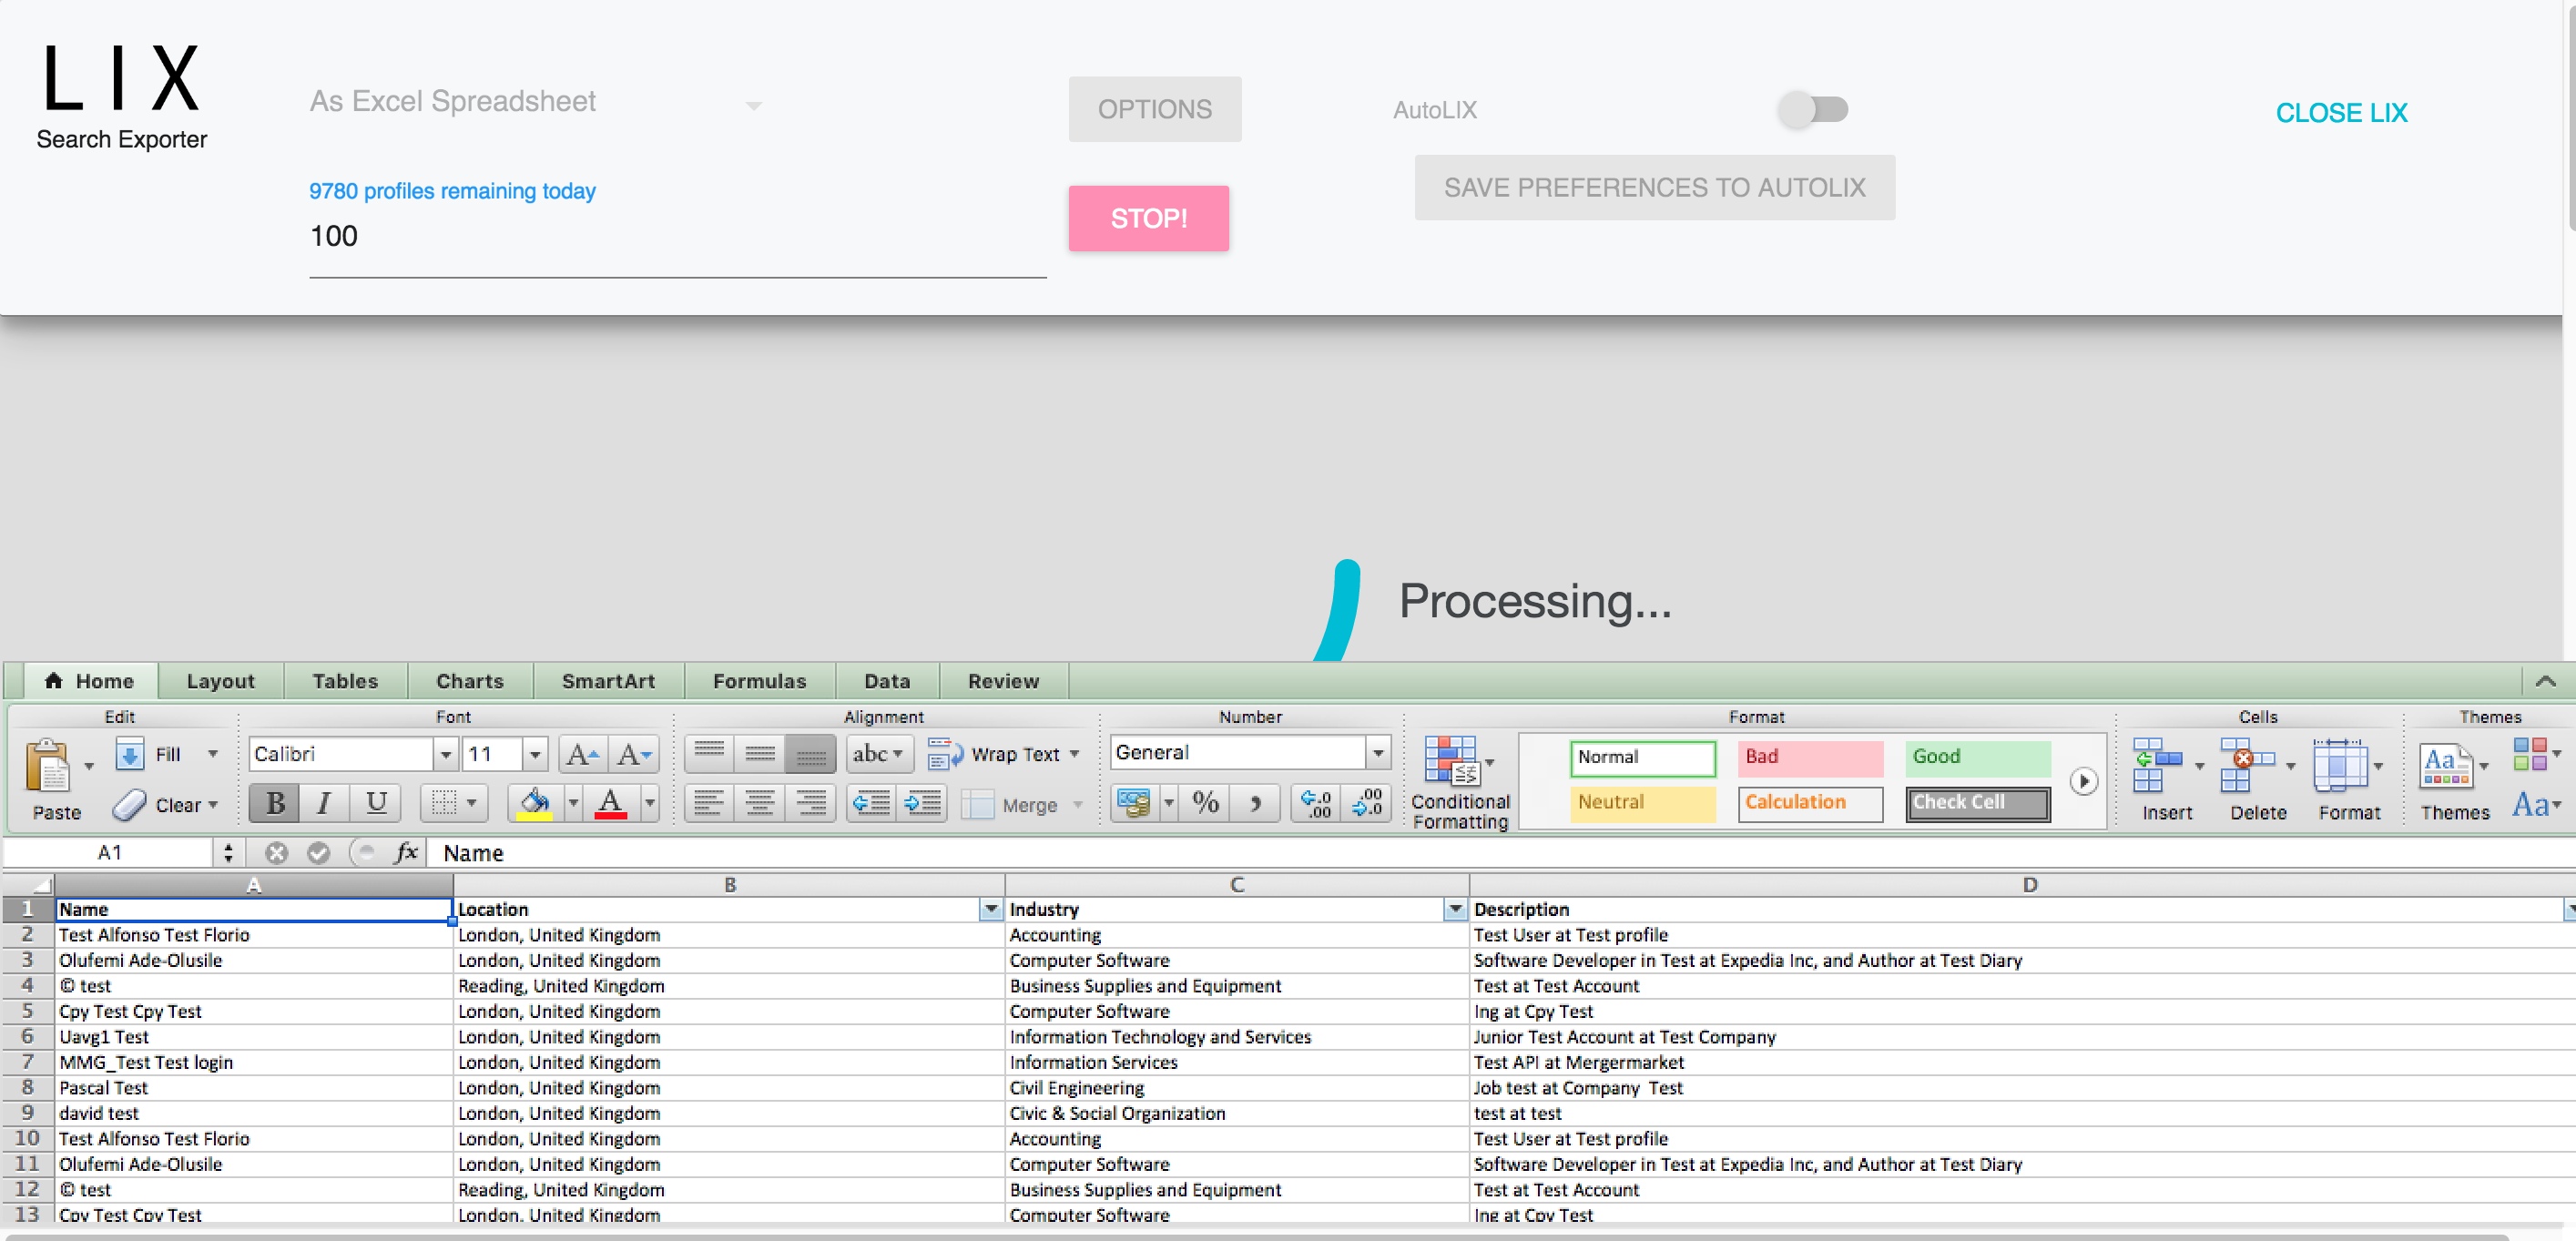
Task: Toggle Italic formatting button
Action: (323, 803)
